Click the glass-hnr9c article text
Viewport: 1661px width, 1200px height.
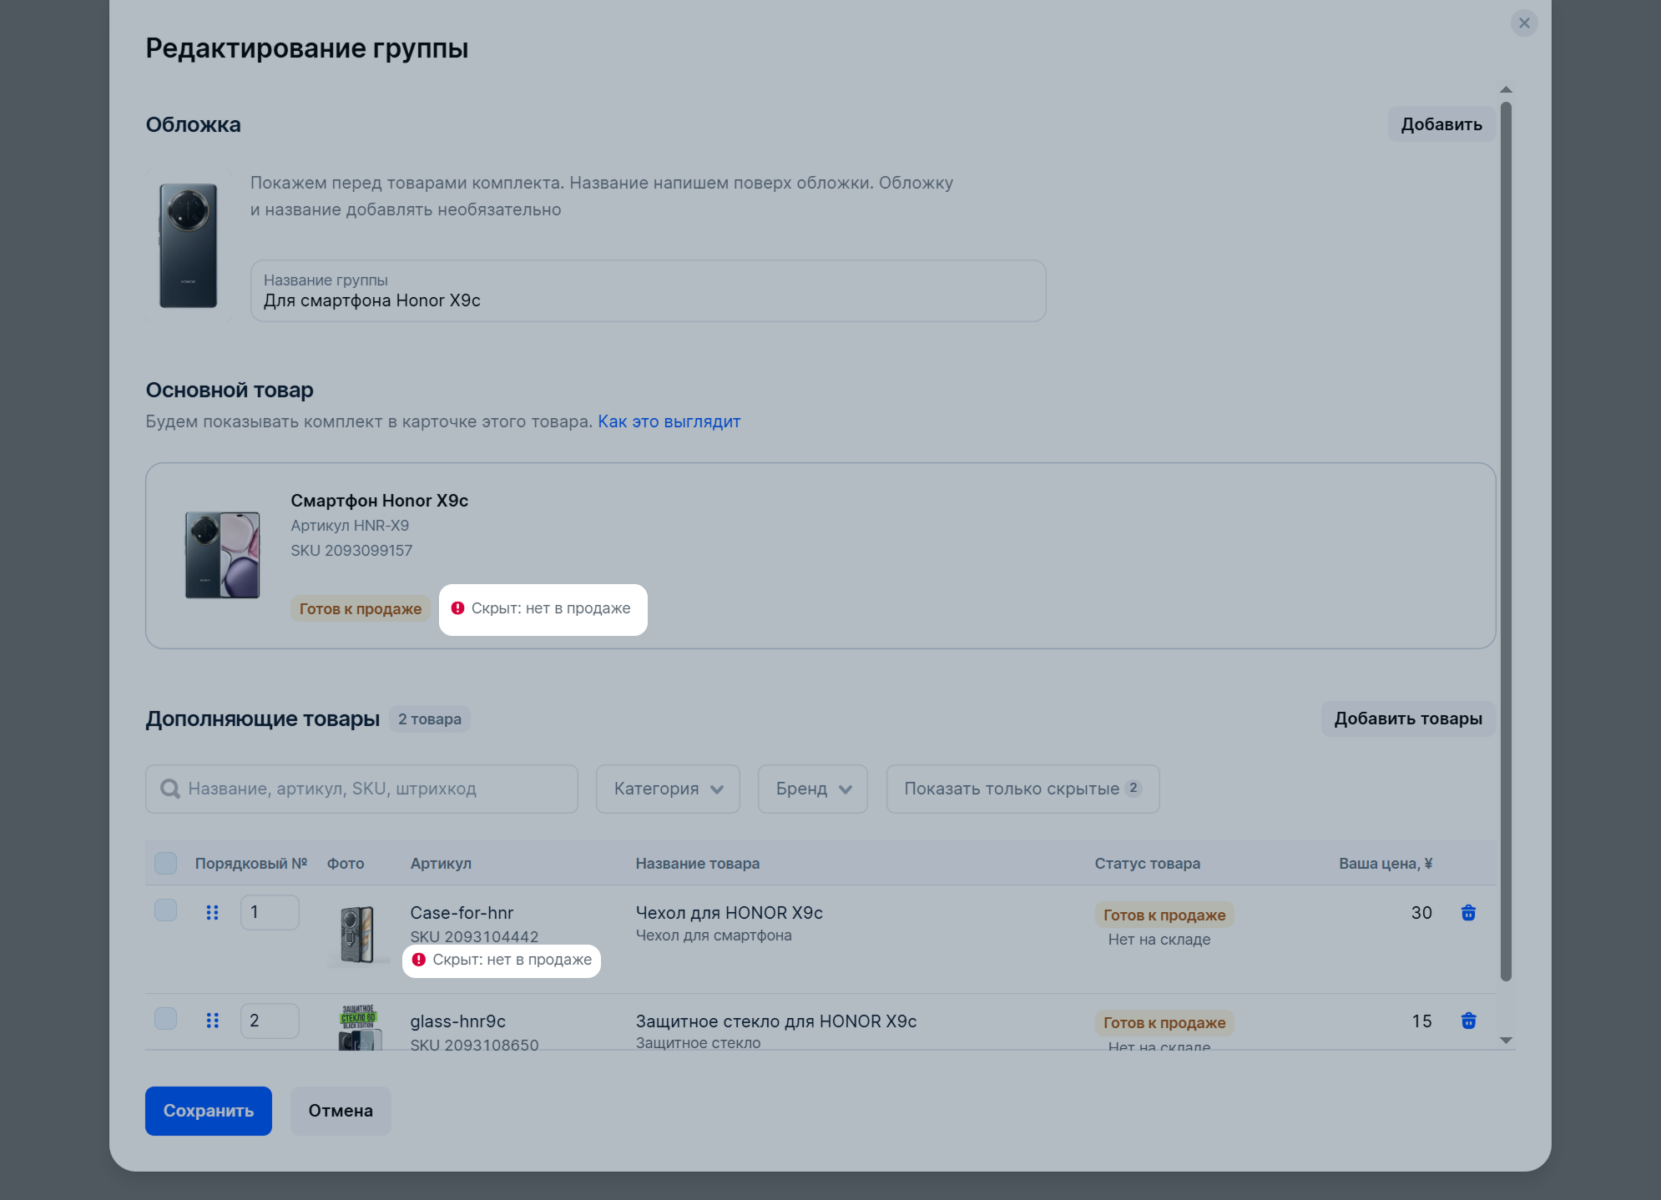458,1021
